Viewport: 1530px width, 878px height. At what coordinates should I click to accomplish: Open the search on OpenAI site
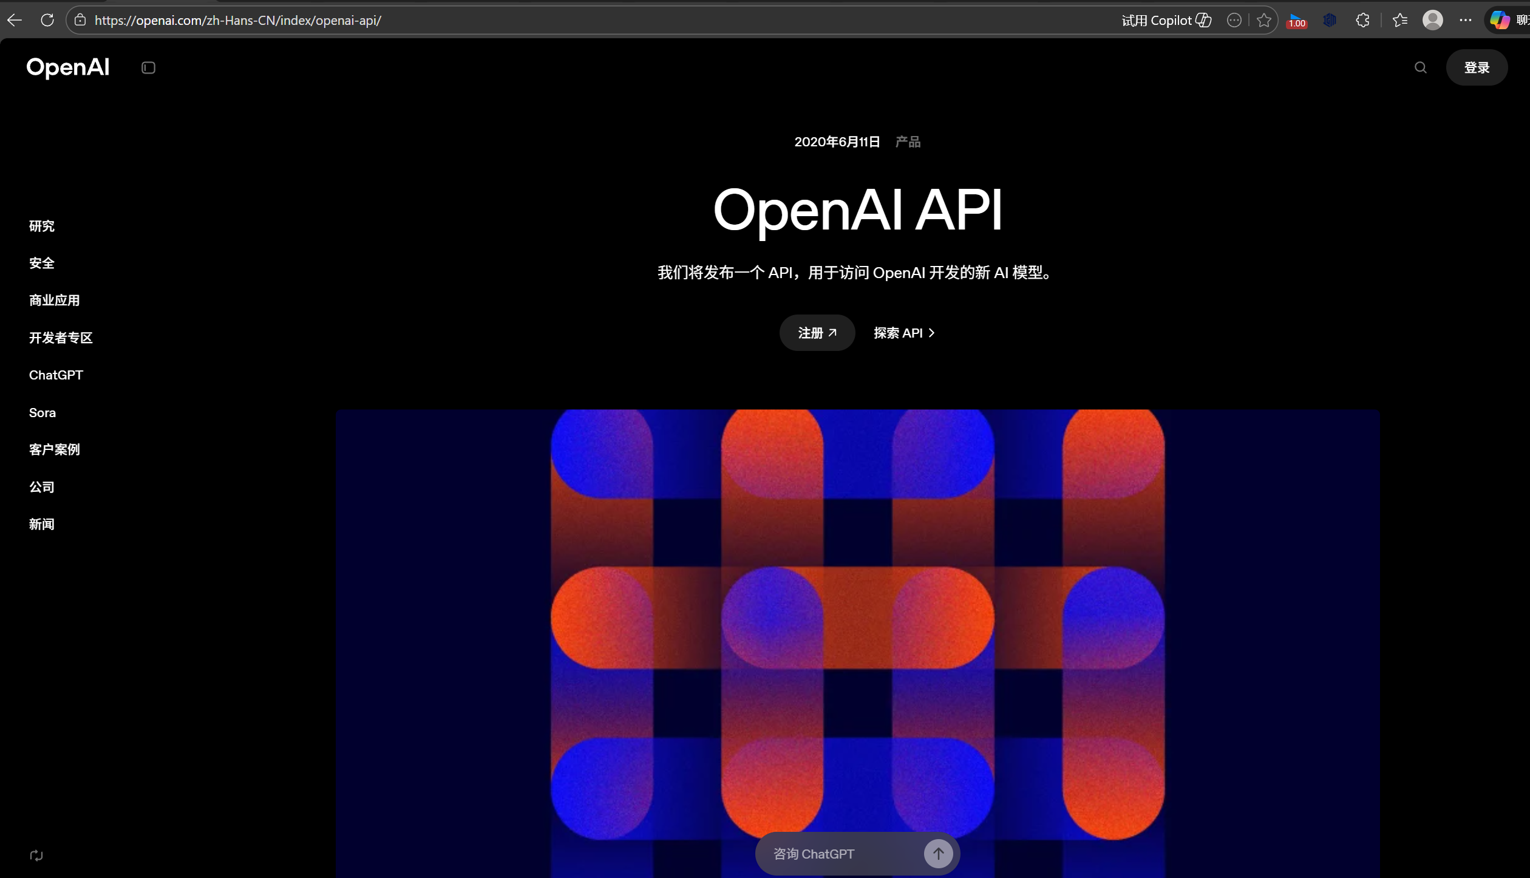click(1421, 67)
